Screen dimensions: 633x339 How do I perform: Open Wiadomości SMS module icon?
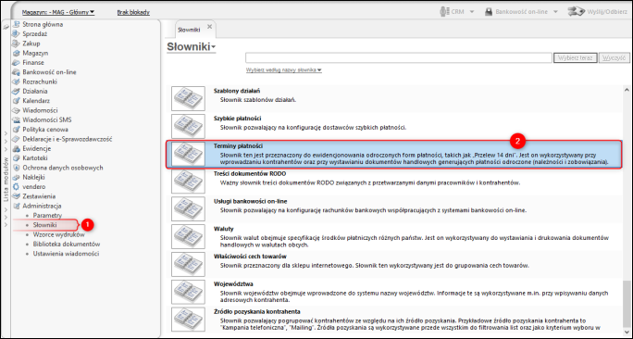pyautogui.click(x=16, y=120)
